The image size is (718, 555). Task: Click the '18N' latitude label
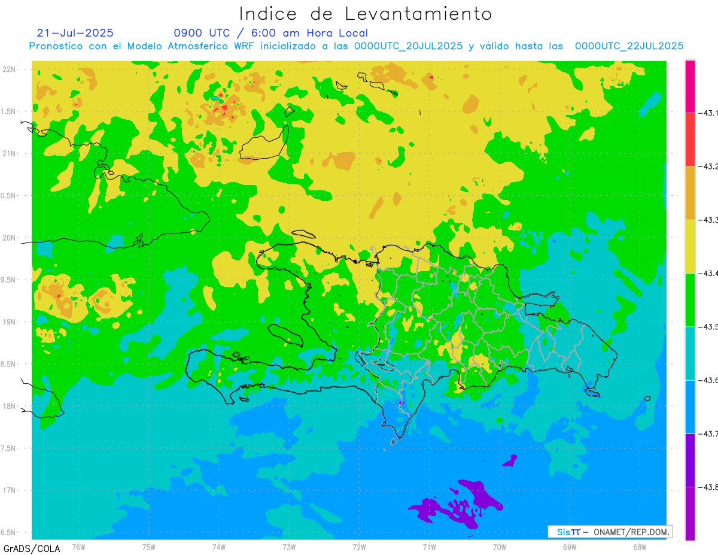(x=10, y=406)
